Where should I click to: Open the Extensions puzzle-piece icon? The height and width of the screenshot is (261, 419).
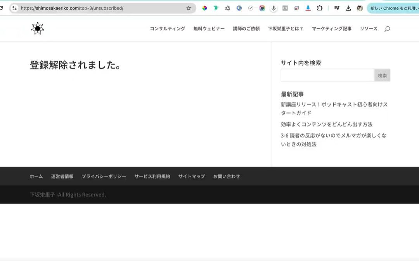(320, 8)
